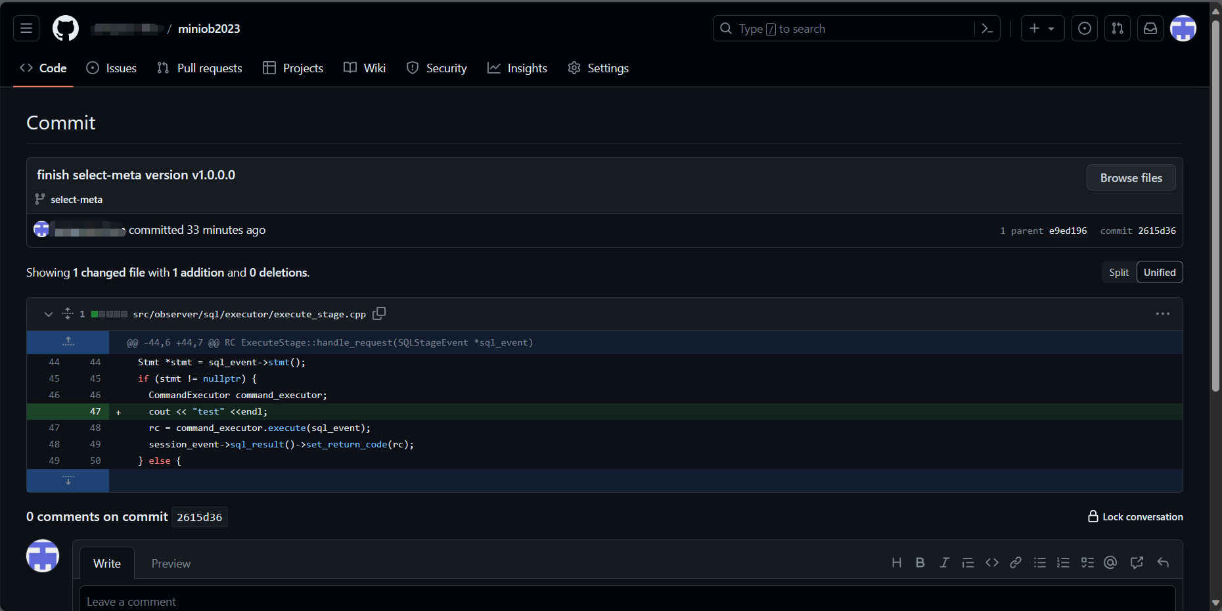Click the Leave a comment text area
Viewport: 1222px width, 611px height.
point(627,599)
